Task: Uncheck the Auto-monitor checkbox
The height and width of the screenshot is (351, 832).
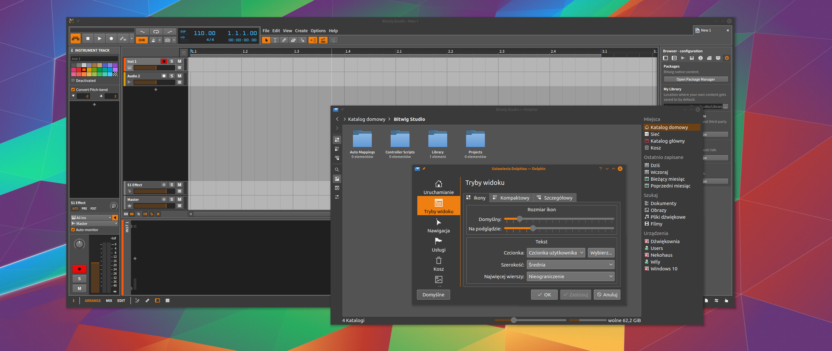Action: pos(73,230)
